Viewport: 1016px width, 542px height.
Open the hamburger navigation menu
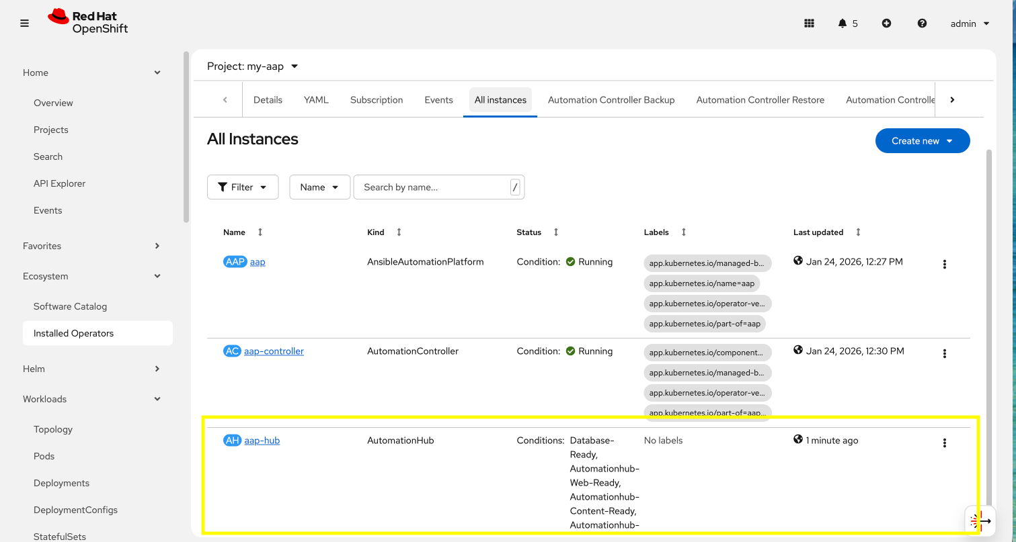[x=24, y=23]
